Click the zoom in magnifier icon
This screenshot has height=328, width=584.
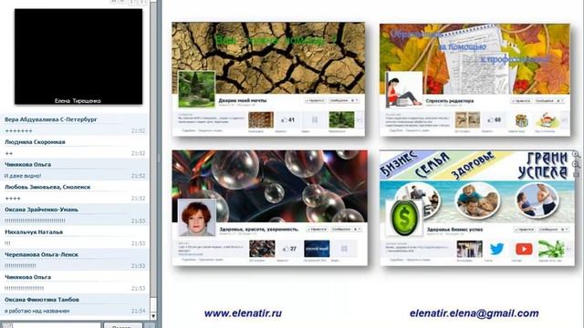pyautogui.click(x=576, y=154)
